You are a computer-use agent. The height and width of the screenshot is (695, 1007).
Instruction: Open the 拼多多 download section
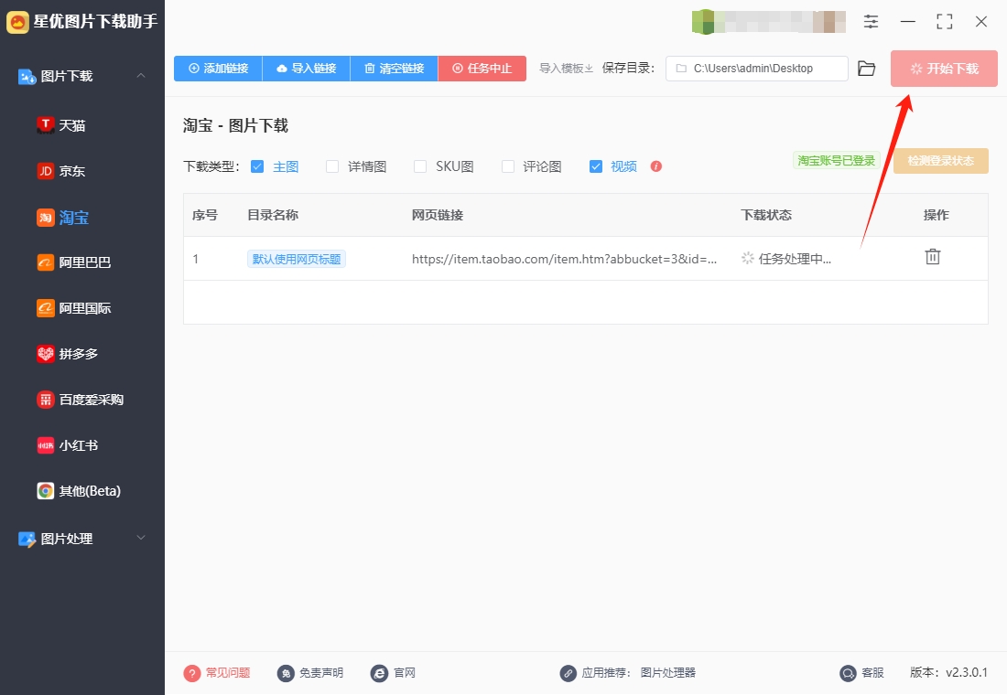pos(68,354)
